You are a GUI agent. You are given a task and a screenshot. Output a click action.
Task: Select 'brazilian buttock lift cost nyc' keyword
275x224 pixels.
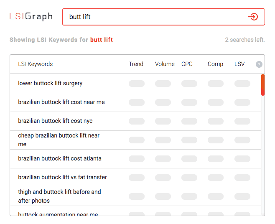tap(55, 121)
